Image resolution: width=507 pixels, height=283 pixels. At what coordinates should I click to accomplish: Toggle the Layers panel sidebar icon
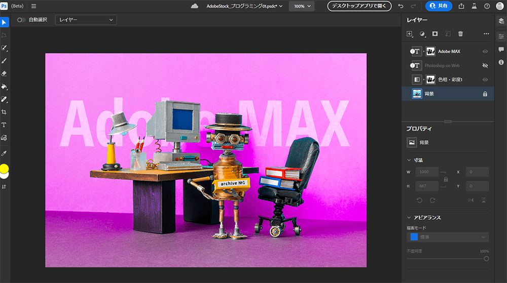pyautogui.click(x=501, y=21)
